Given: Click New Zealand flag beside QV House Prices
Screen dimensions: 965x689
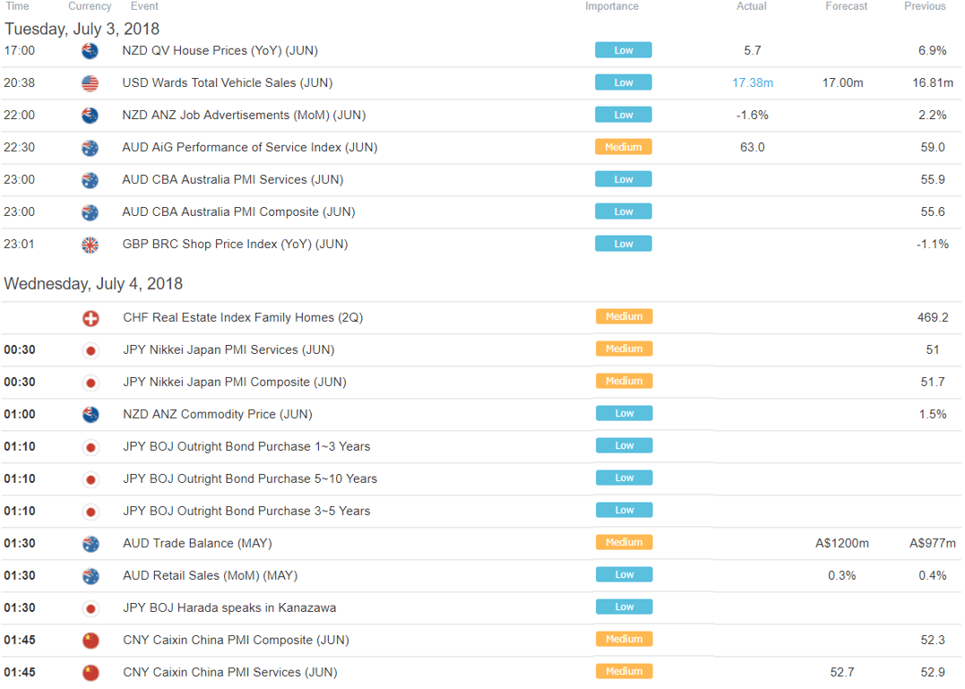Looking at the screenshot, I should click(x=90, y=51).
